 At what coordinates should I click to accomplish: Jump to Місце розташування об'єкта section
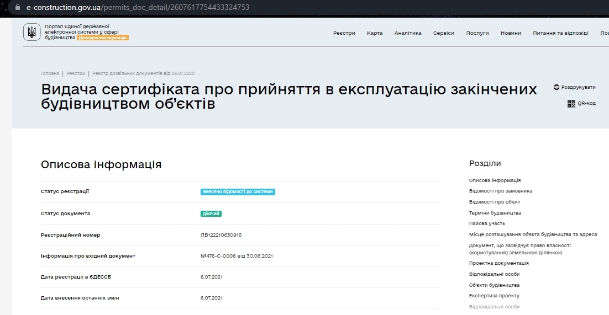click(533, 234)
